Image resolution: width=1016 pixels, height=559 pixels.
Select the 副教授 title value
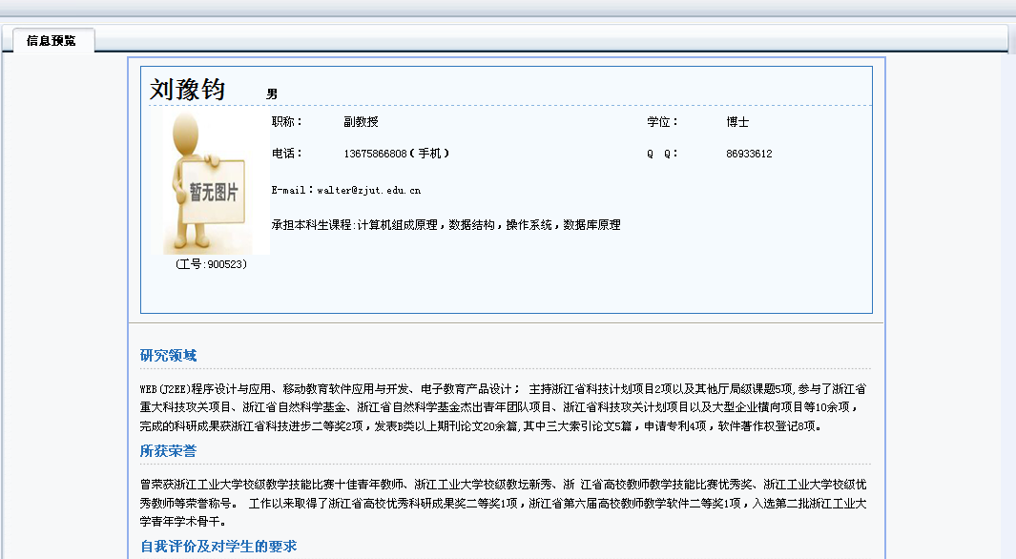point(361,122)
